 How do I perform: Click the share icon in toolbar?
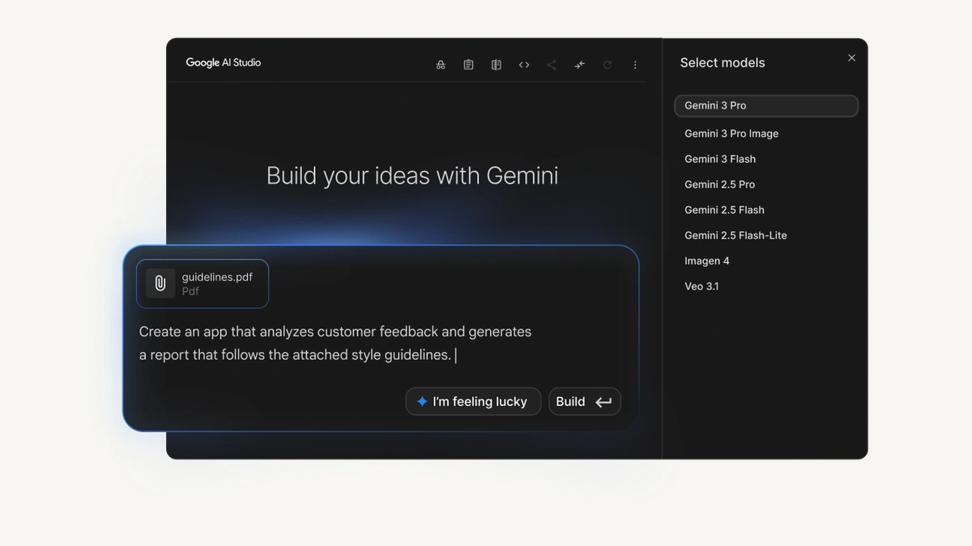pyautogui.click(x=552, y=65)
